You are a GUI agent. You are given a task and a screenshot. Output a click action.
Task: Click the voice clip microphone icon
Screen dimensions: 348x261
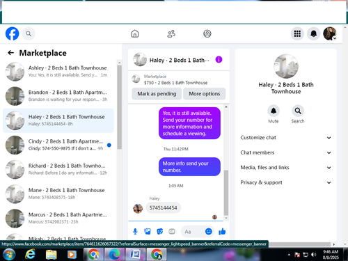tap(135, 231)
